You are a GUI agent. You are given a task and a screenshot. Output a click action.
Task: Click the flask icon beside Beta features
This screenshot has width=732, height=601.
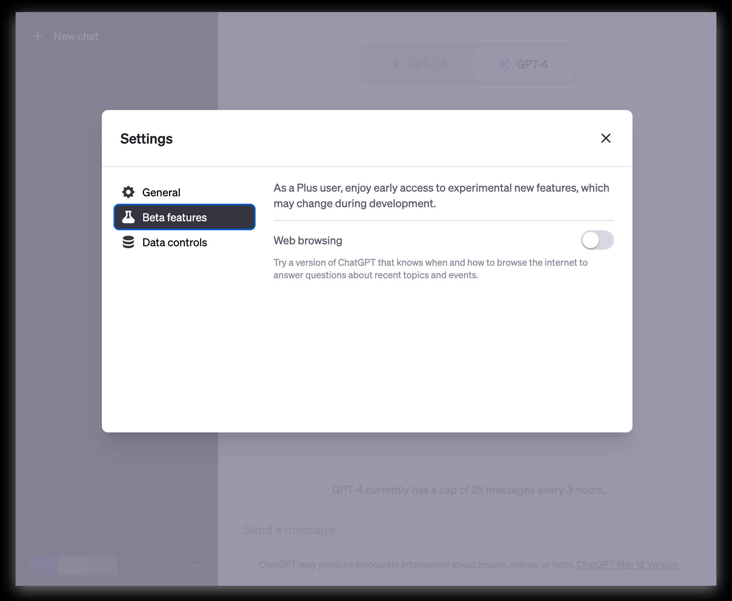(128, 217)
